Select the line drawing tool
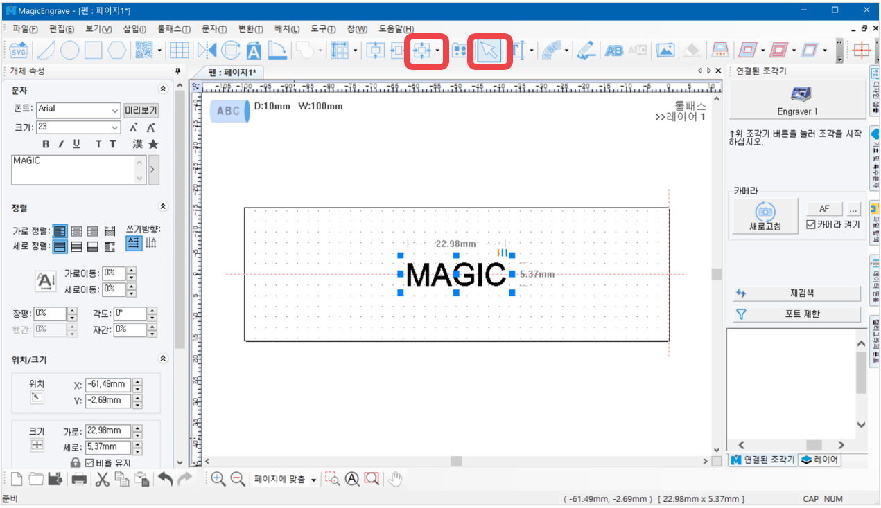The width and height of the screenshot is (881, 508). (46, 51)
